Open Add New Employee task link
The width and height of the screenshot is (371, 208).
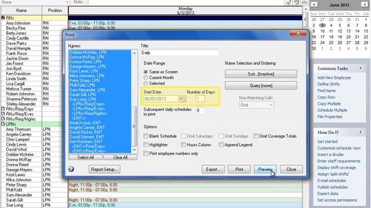(x=334, y=77)
